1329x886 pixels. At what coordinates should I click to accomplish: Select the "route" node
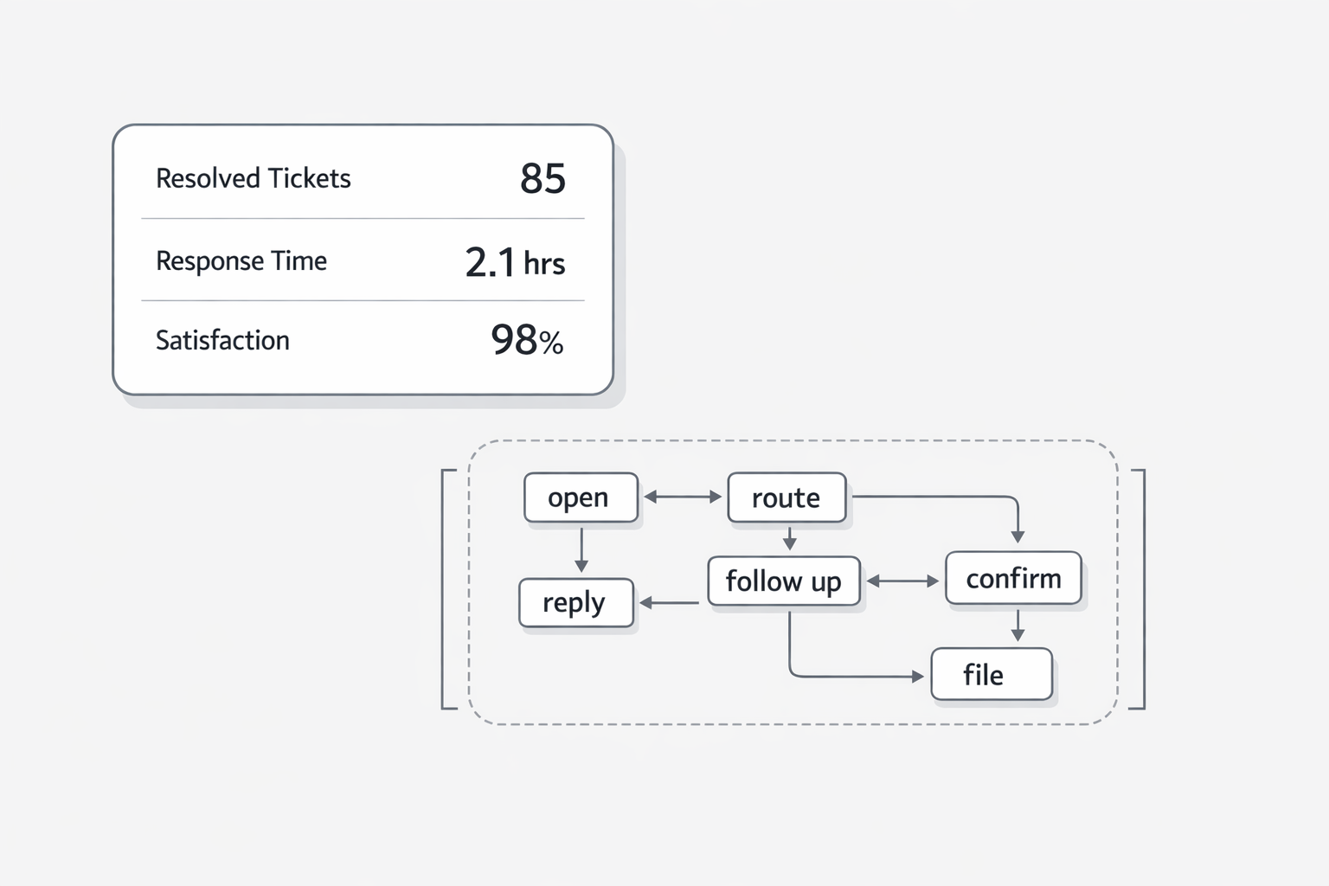tap(786, 498)
